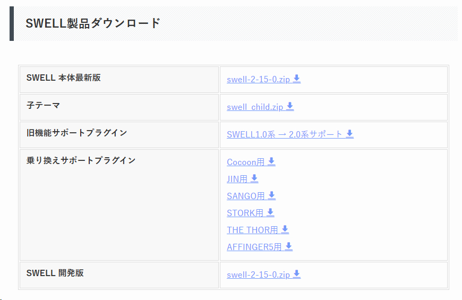Download swell-2-15-0.zip from SWELL 開発版 row

258,275
